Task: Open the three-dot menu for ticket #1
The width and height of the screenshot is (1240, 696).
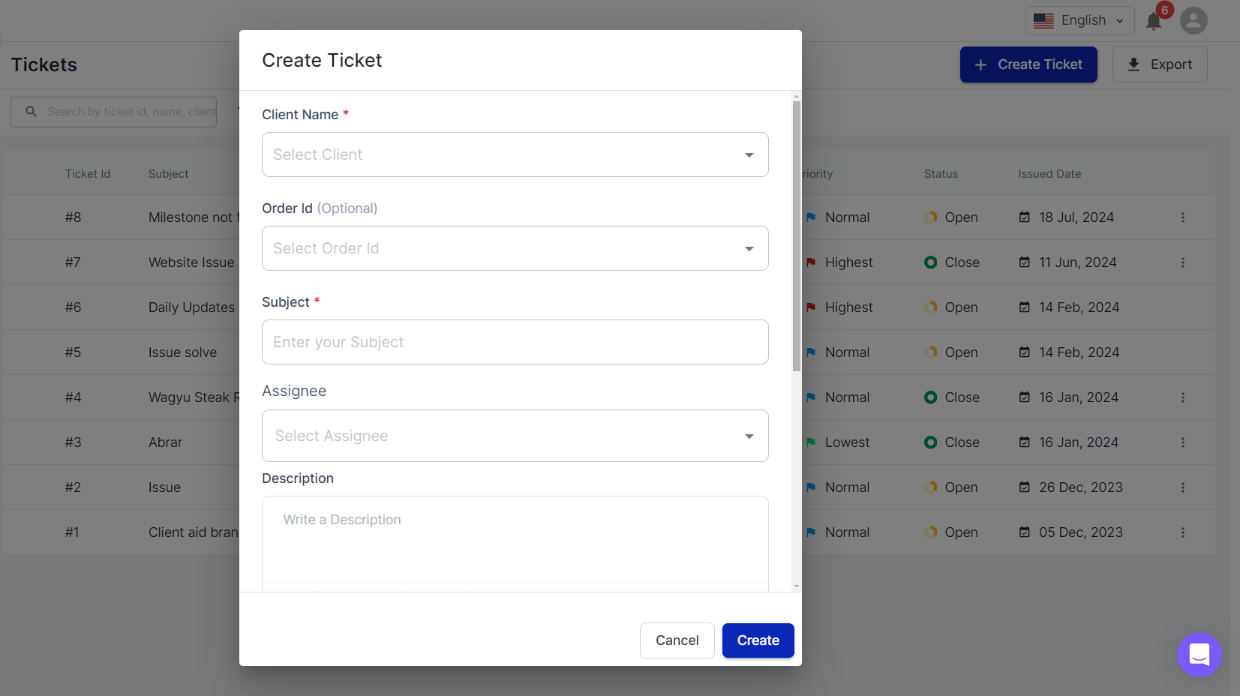Action: pos(1184,532)
